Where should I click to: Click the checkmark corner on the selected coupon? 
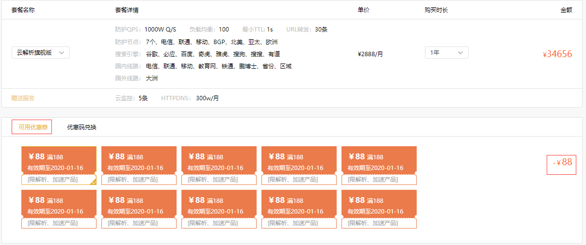[93, 181]
